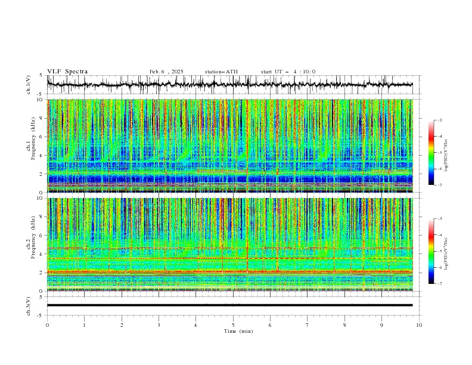This screenshot has height=365, width=472.
Task: Click the 'Time (min)' axis label
Action: (238, 331)
